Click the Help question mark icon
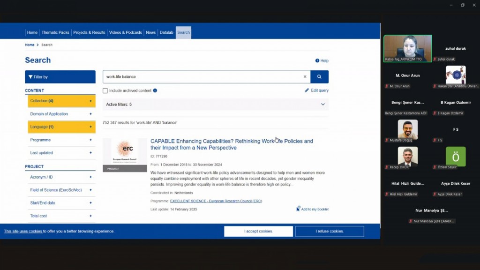 click(317, 60)
